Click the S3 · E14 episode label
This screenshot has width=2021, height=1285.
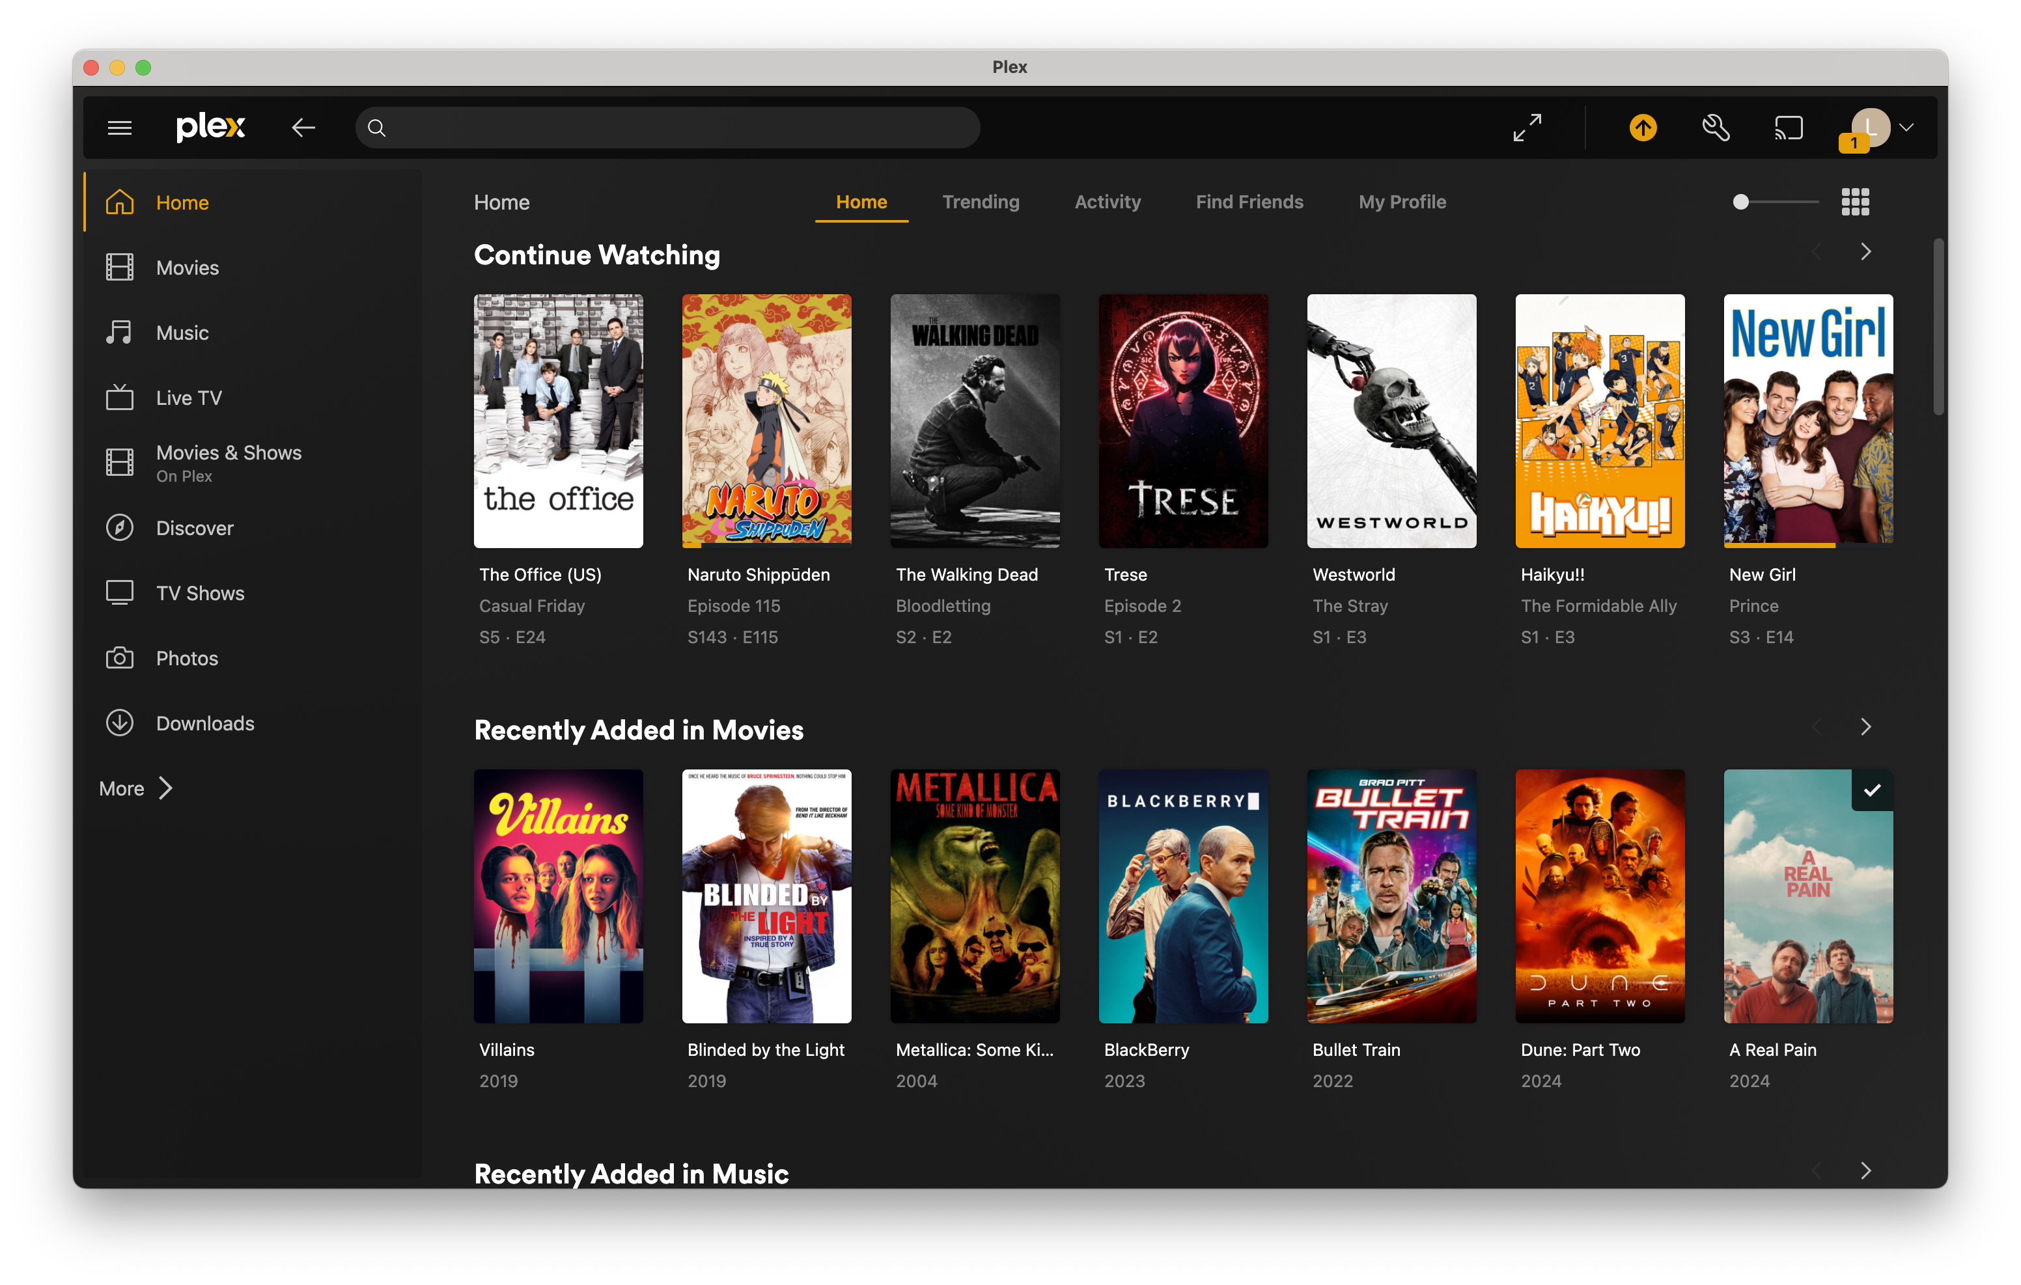pyautogui.click(x=1761, y=637)
